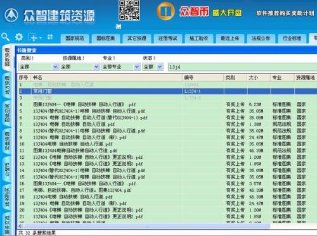The width and height of the screenshot is (317, 236).
Task: Select row 21 更正说明2.pdf
Action: click(167, 216)
